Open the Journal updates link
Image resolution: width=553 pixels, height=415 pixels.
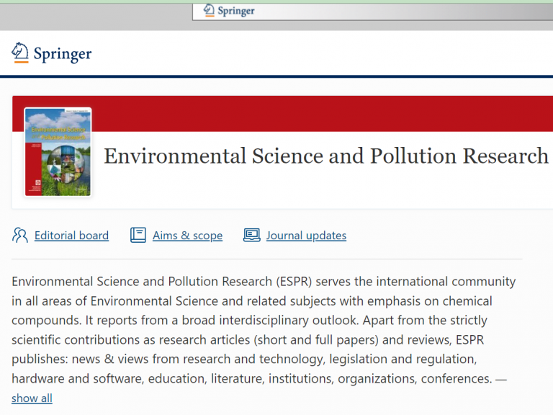click(x=307, y=236)
